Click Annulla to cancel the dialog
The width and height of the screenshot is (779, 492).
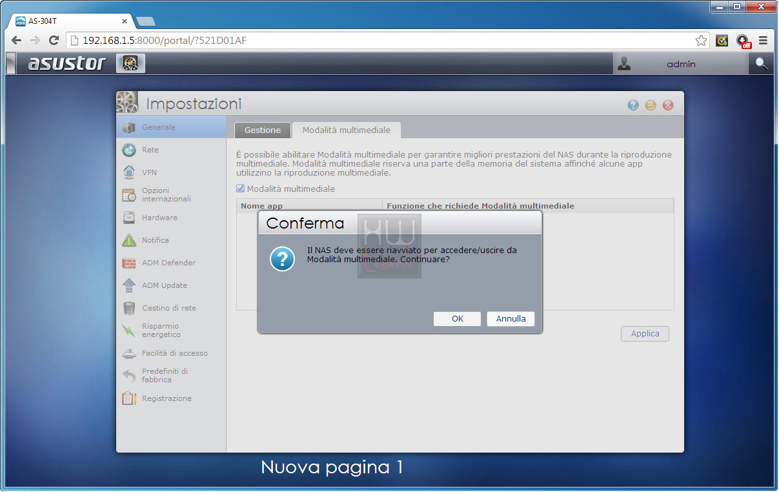coord(511,319)
